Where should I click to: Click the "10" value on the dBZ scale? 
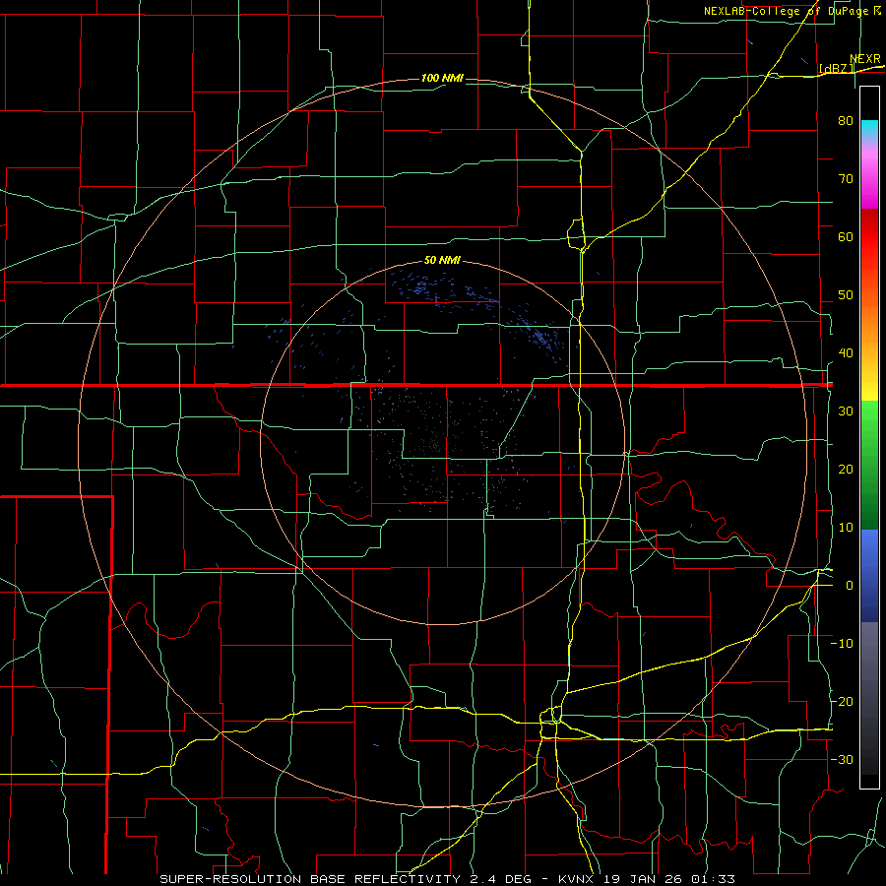tap(846, 528)
